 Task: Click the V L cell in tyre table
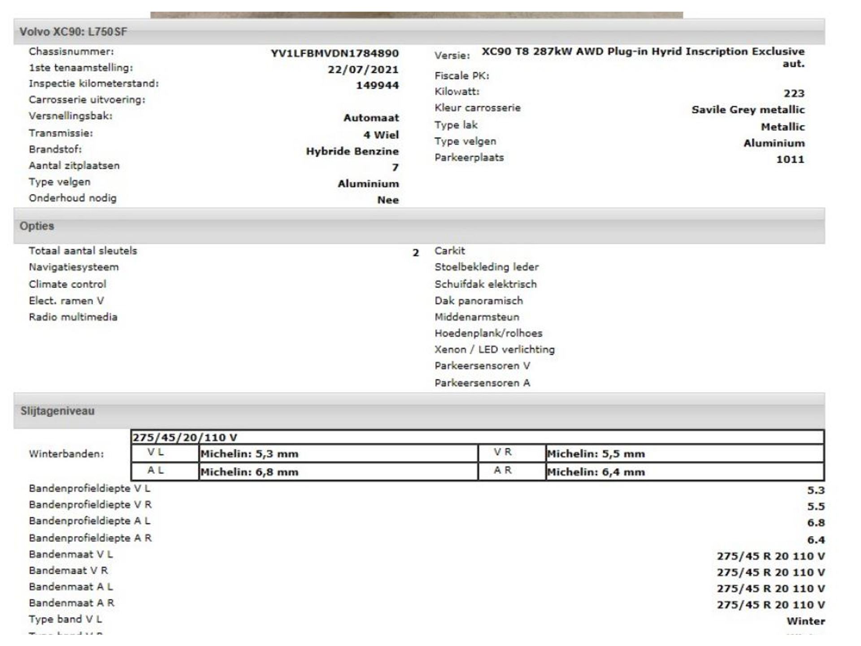click(165, 453)
